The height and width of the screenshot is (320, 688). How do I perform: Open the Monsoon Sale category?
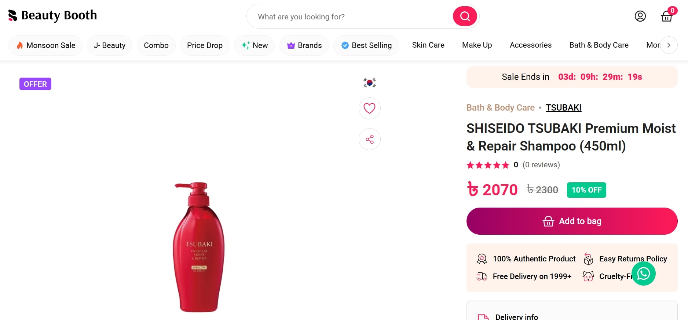[x=45, y=45]
